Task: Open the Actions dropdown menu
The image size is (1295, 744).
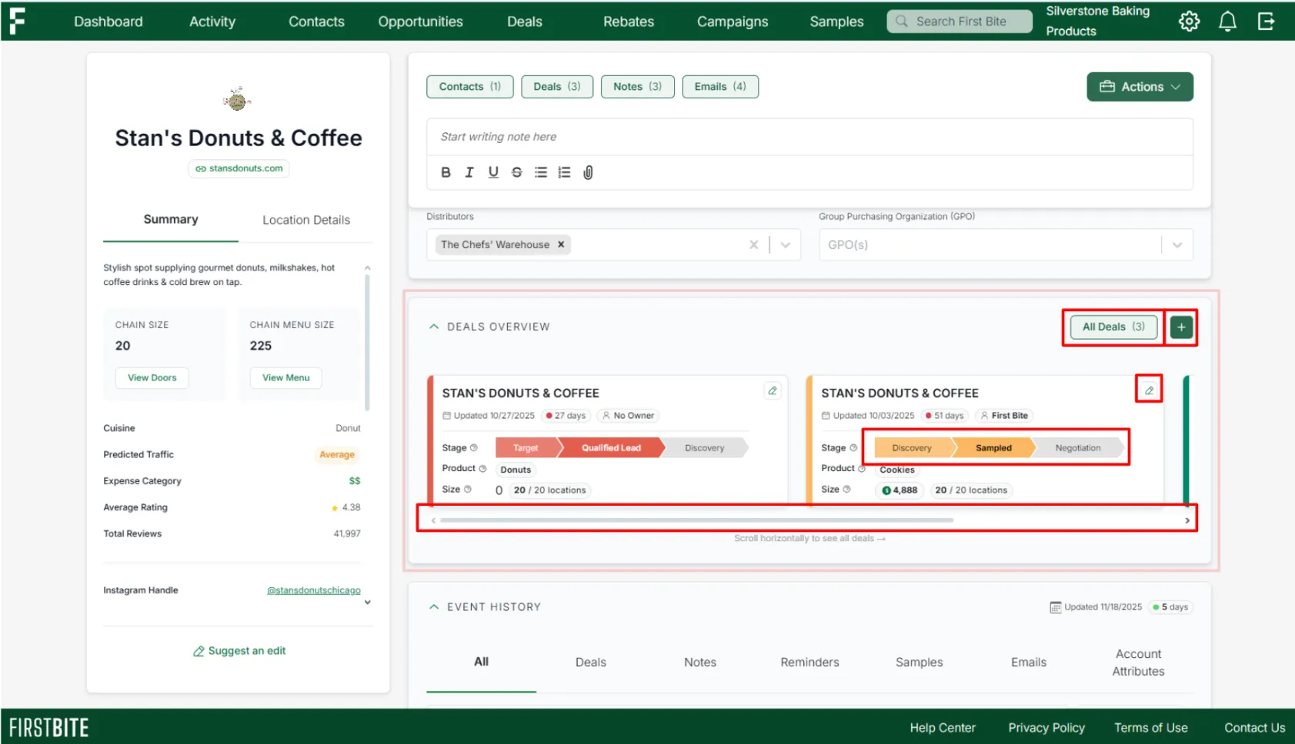Action: tap(1140, 87)
